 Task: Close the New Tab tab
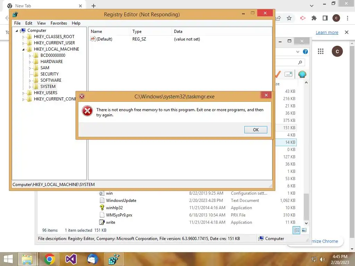tap(80, 6)
